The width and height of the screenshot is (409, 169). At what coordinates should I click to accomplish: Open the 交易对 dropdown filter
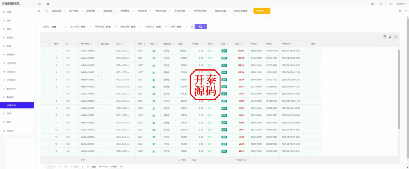pyautogui.click(x=59, y=26)
